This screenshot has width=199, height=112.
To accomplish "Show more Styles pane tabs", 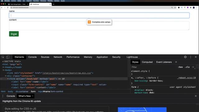I will click(176, 62).
